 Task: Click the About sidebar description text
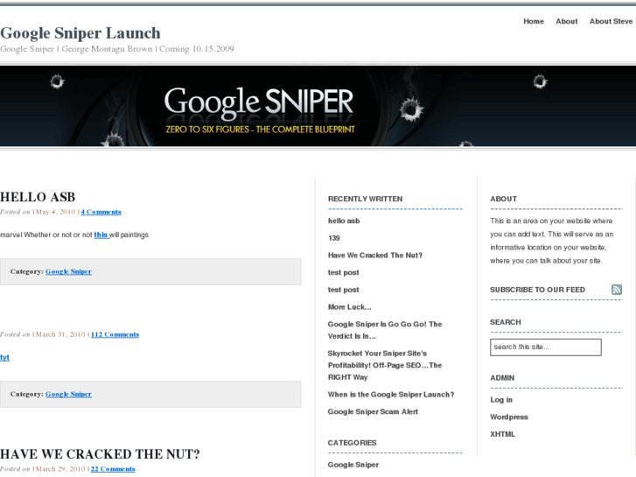[552, 241]
